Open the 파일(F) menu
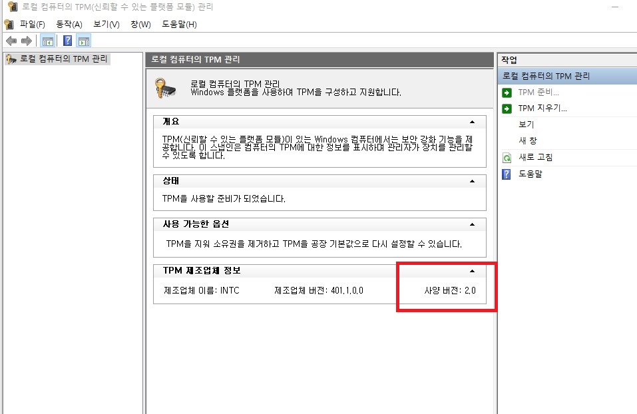This screenshot has height=414, width=637. [x=32, y=25]
